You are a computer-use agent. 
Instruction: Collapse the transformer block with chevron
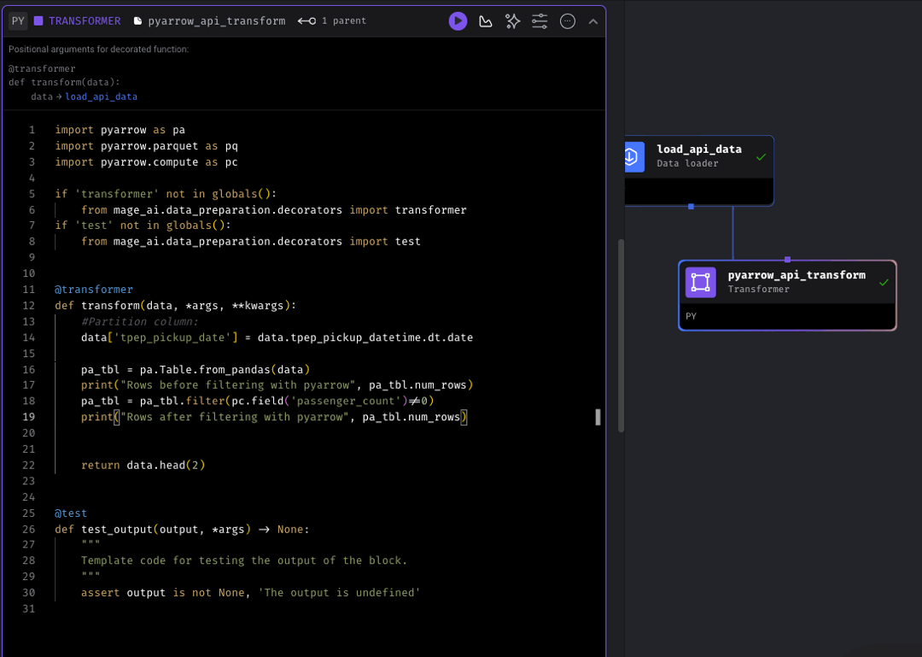point(593,21)
